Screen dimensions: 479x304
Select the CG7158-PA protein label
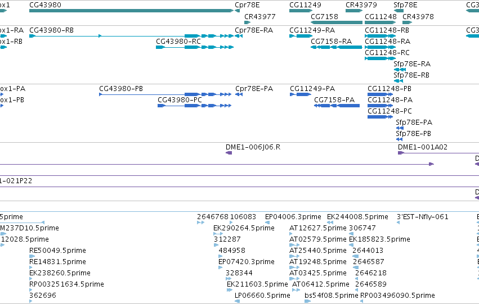pyautogui.click(x=334, y=99)
